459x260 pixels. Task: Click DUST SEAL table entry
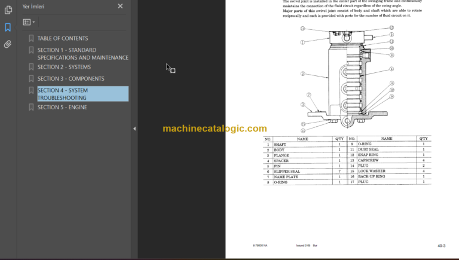(368, 149)
